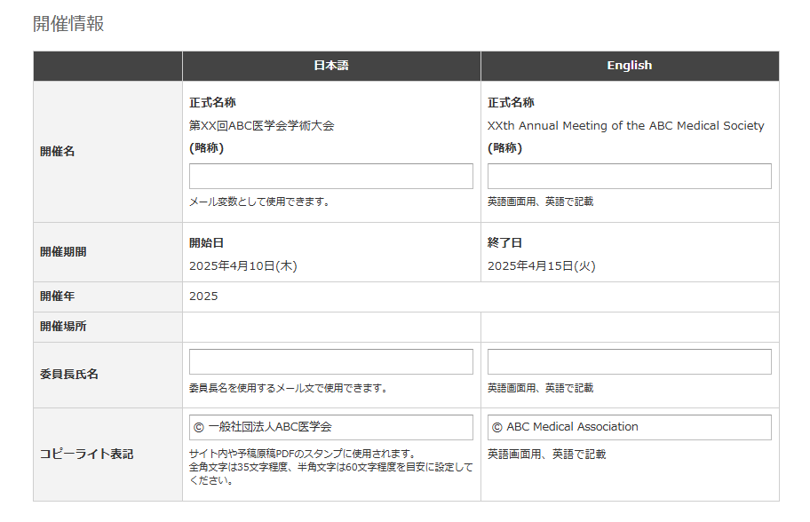The height and width of the screenshot is (522, 810).
Task: Click the English 略称 input field
Action: pos(629,176)
